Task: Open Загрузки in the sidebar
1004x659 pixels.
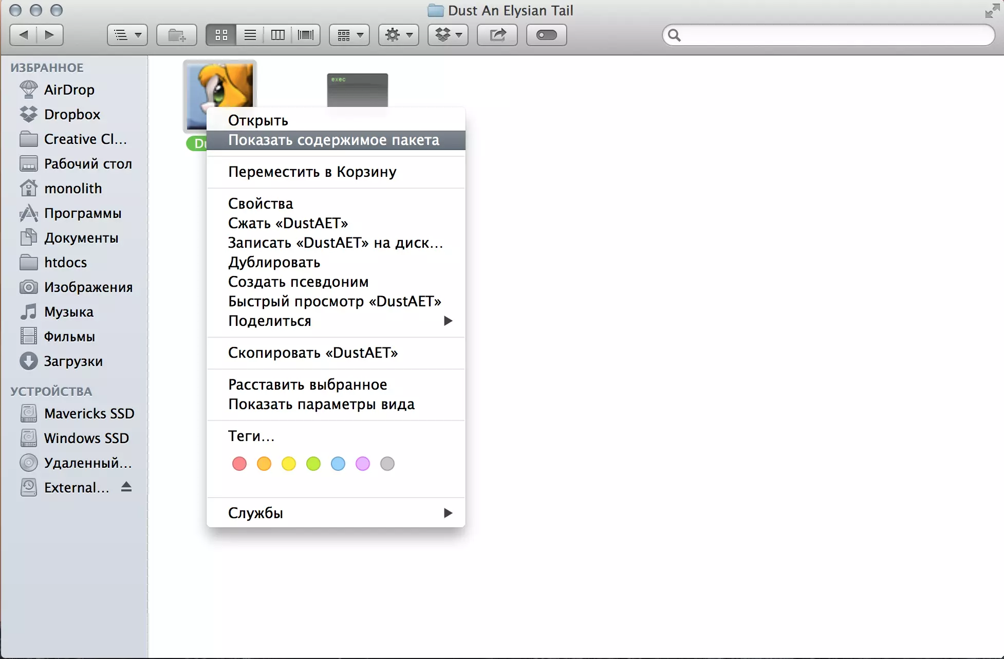Action: (x=73, y=361)
